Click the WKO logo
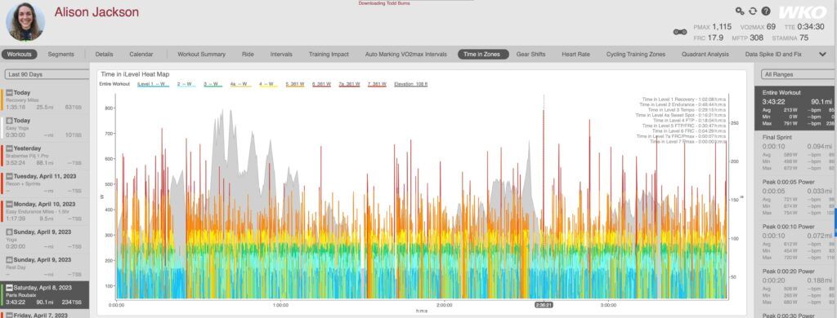 click(803, 13)
